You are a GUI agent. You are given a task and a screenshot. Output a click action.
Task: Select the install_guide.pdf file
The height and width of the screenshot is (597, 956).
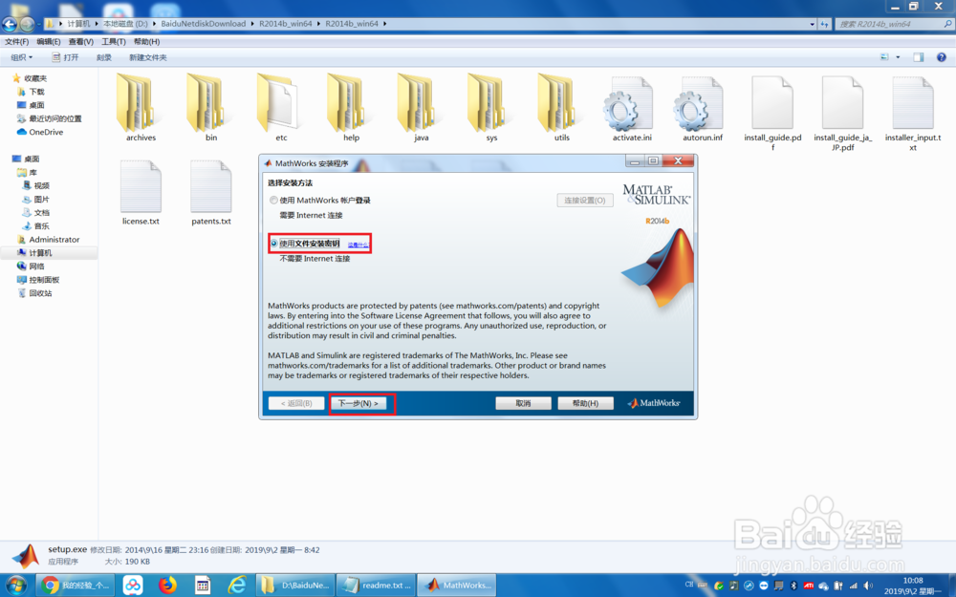click(x=772, y=113)
